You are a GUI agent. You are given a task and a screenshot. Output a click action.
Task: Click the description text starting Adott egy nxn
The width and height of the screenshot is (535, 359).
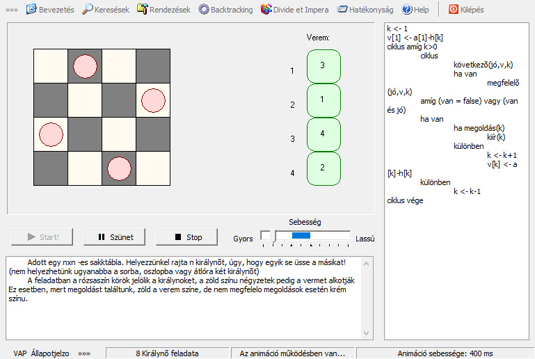click(186, 262)
